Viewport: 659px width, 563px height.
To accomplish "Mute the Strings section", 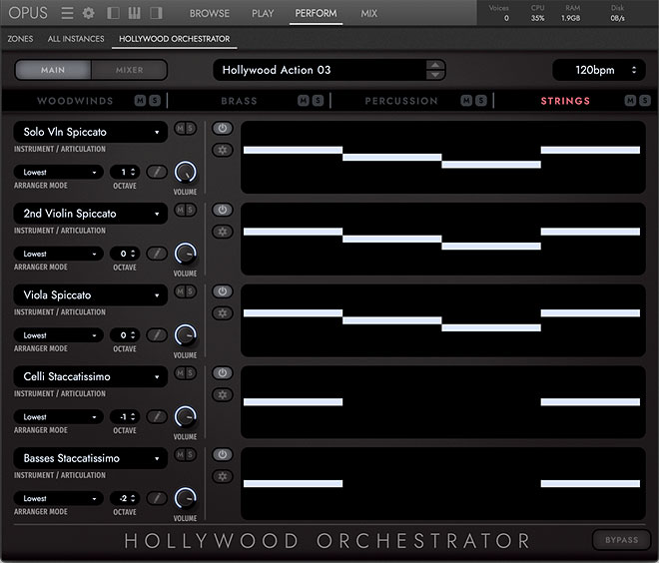I will click(x=630, y=101).
